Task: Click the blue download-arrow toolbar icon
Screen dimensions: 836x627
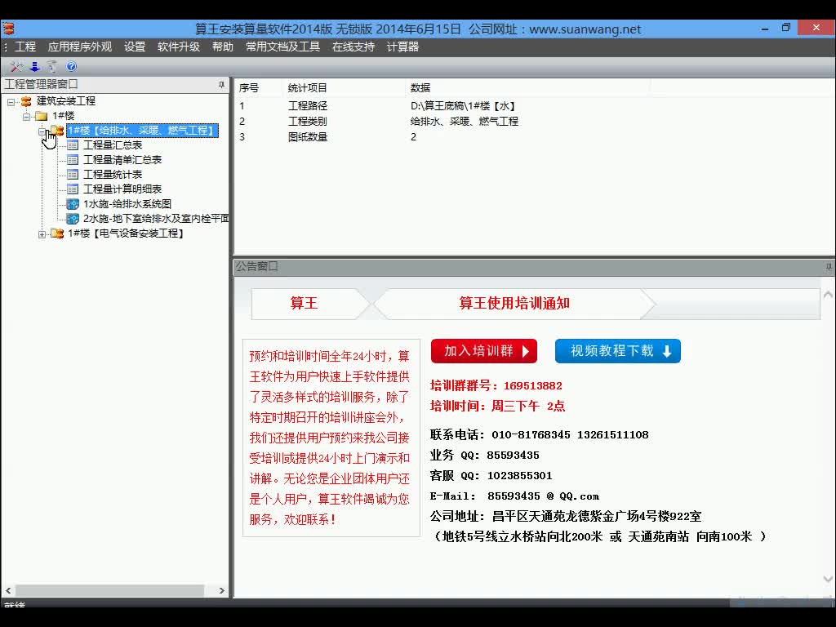Action: pyautogui.click(x=34, y=66)
